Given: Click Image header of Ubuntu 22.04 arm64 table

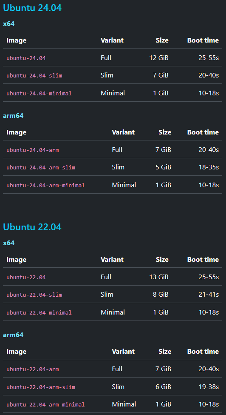Looking at the screenshot, I should (x=17, y=351).
